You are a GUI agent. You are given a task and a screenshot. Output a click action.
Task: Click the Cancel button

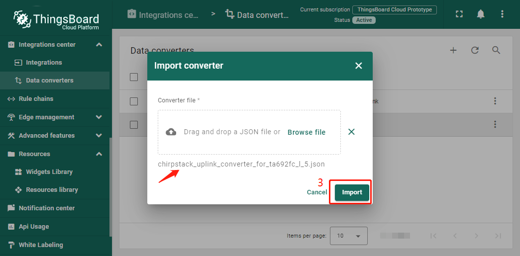coord(317,192)
